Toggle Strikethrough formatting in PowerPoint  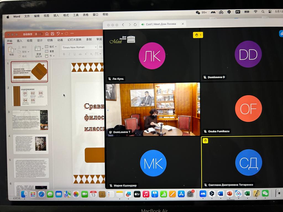pos(80,54)
